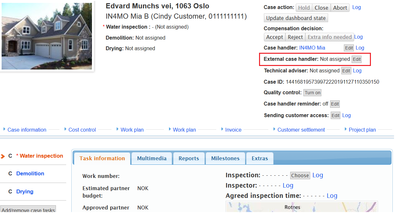Viewport: 395px width, 213px height.
Task: Switch to the Multimedia tab
Action: click(x=152, y=158)
